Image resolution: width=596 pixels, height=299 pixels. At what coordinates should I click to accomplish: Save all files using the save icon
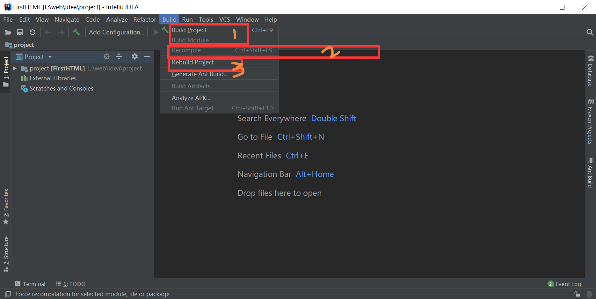pyautogui.click(x=20, y=32)
